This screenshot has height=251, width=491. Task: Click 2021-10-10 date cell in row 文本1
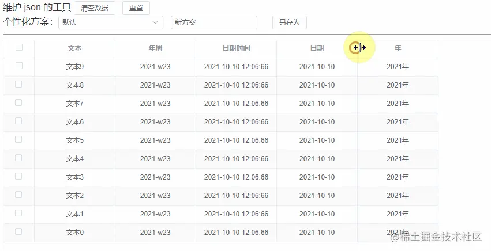[x=317, y=214]
